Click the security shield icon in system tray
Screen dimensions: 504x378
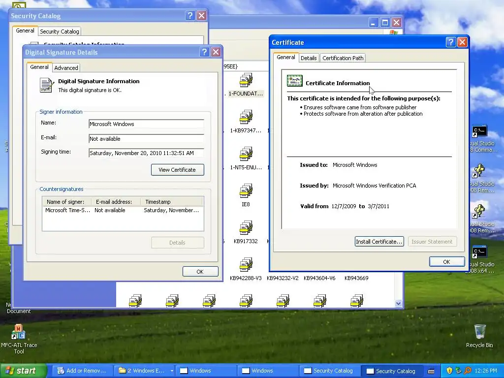point(449,371)
